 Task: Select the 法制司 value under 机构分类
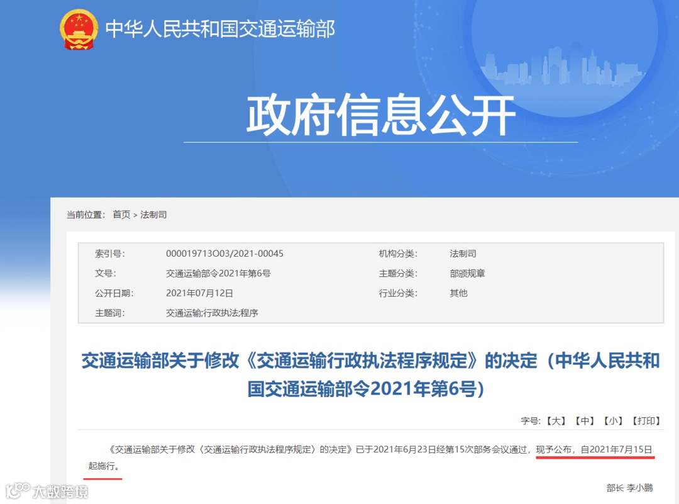[x=463, y=254]
